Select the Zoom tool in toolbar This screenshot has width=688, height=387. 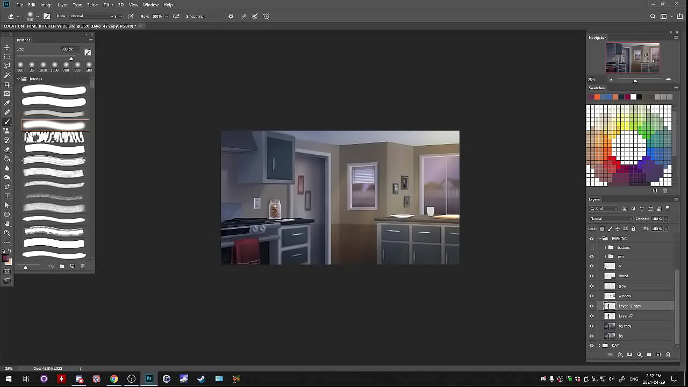pos(7,233)
